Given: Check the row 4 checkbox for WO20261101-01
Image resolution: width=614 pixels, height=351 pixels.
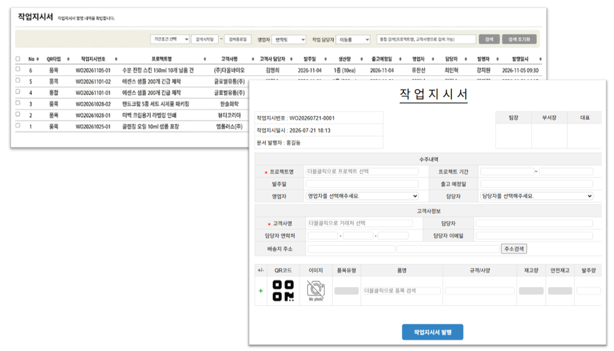Looking at the screenshot, I should tap(18, 91).
